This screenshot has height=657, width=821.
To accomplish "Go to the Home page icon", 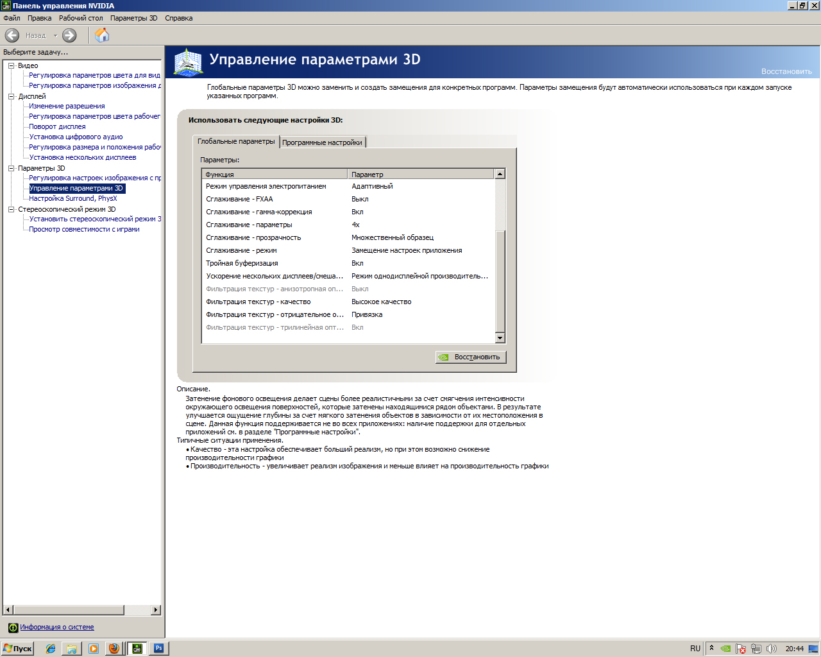I will tap(102, 35).
